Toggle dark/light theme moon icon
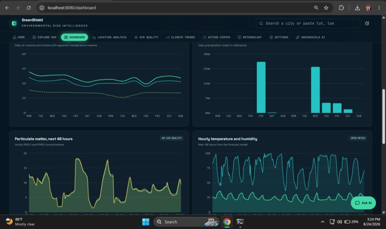This screenshot has height=229, width=386. click(x=367, y=23)
